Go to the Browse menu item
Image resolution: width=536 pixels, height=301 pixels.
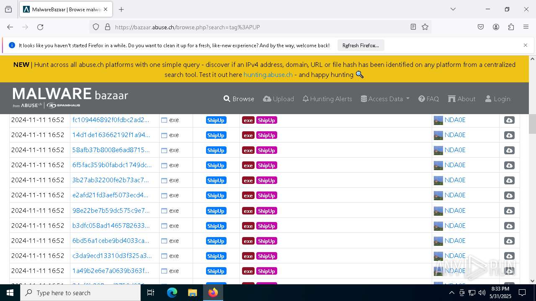(239, 99)
